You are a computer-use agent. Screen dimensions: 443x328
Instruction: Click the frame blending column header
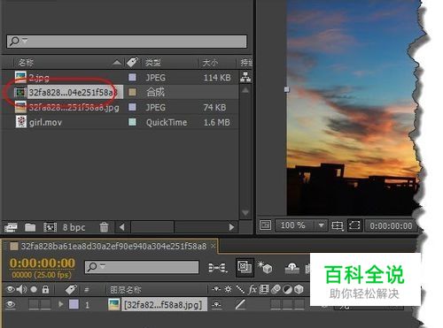pos(264,289)
